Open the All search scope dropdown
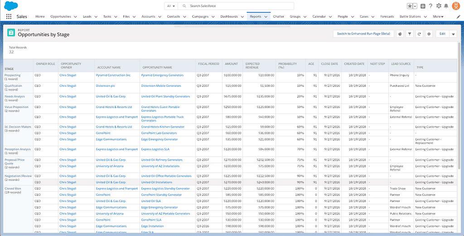The height and width of the screenshot is (236, 464). coord(171,6)
